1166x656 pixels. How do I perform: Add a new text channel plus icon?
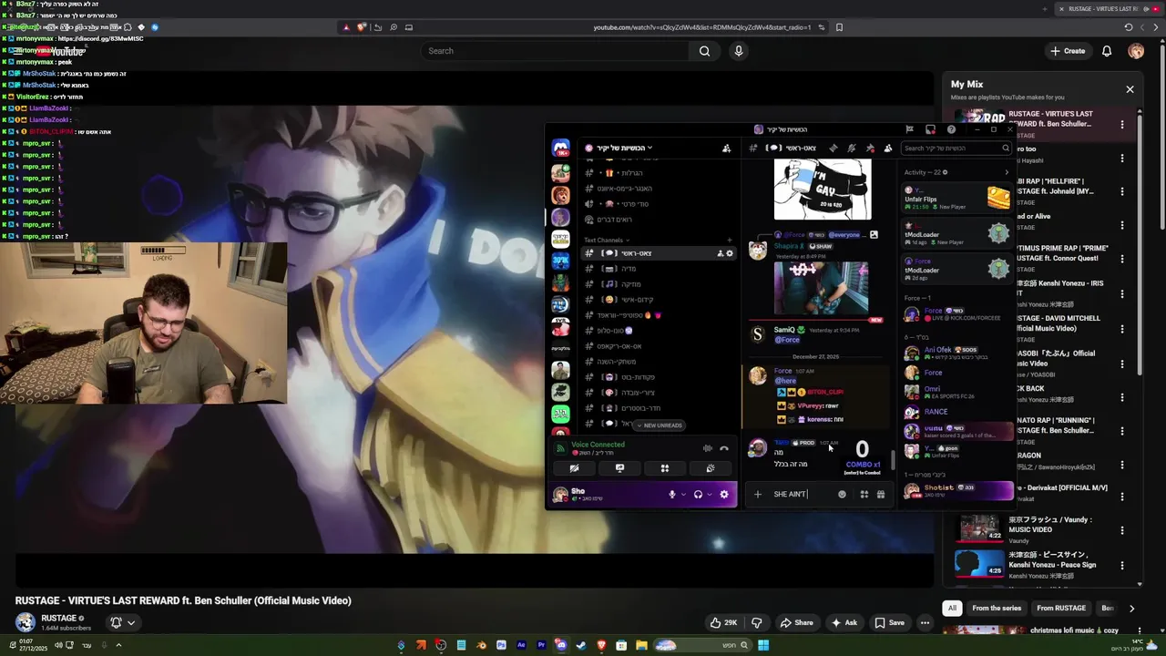coord(729,240)
